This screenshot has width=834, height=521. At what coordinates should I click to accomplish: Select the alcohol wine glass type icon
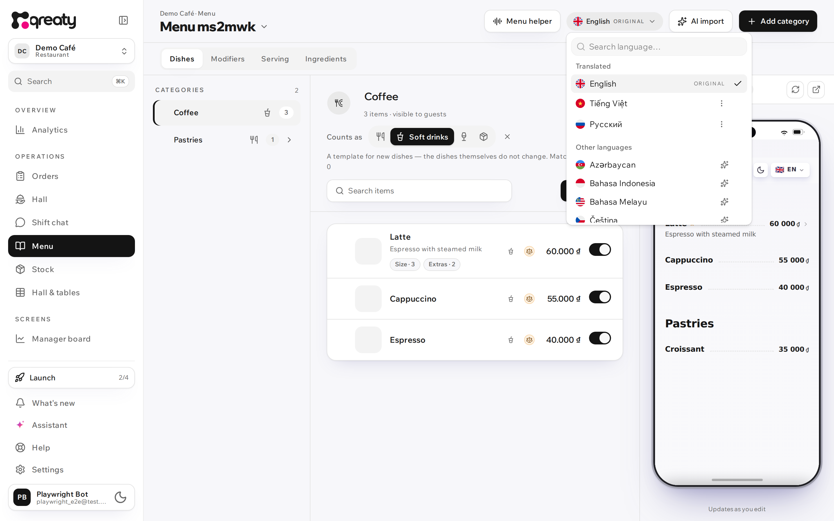464,137
